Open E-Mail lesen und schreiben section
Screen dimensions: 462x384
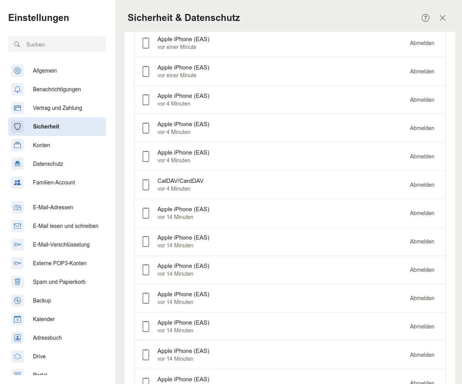(x=66, y=226)
